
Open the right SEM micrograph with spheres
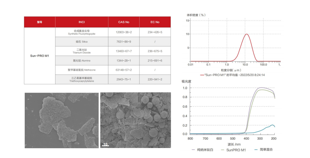[135, 120]
